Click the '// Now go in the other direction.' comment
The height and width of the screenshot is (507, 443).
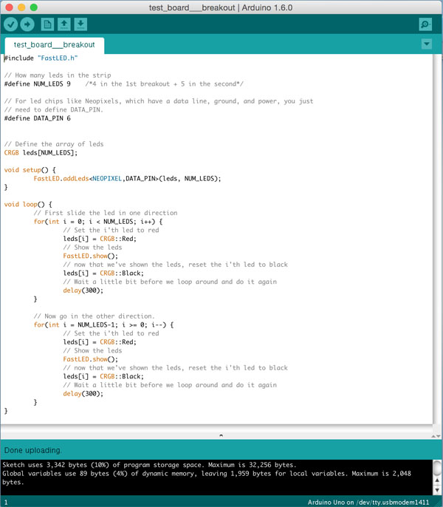pos(94,316)
